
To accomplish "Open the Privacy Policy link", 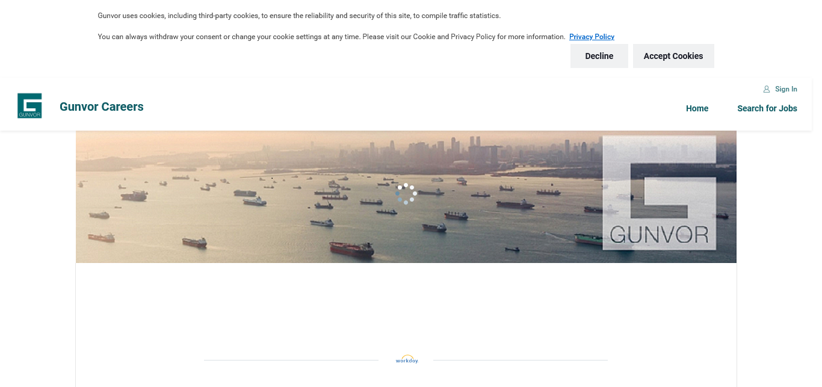I will click(592, 37).
